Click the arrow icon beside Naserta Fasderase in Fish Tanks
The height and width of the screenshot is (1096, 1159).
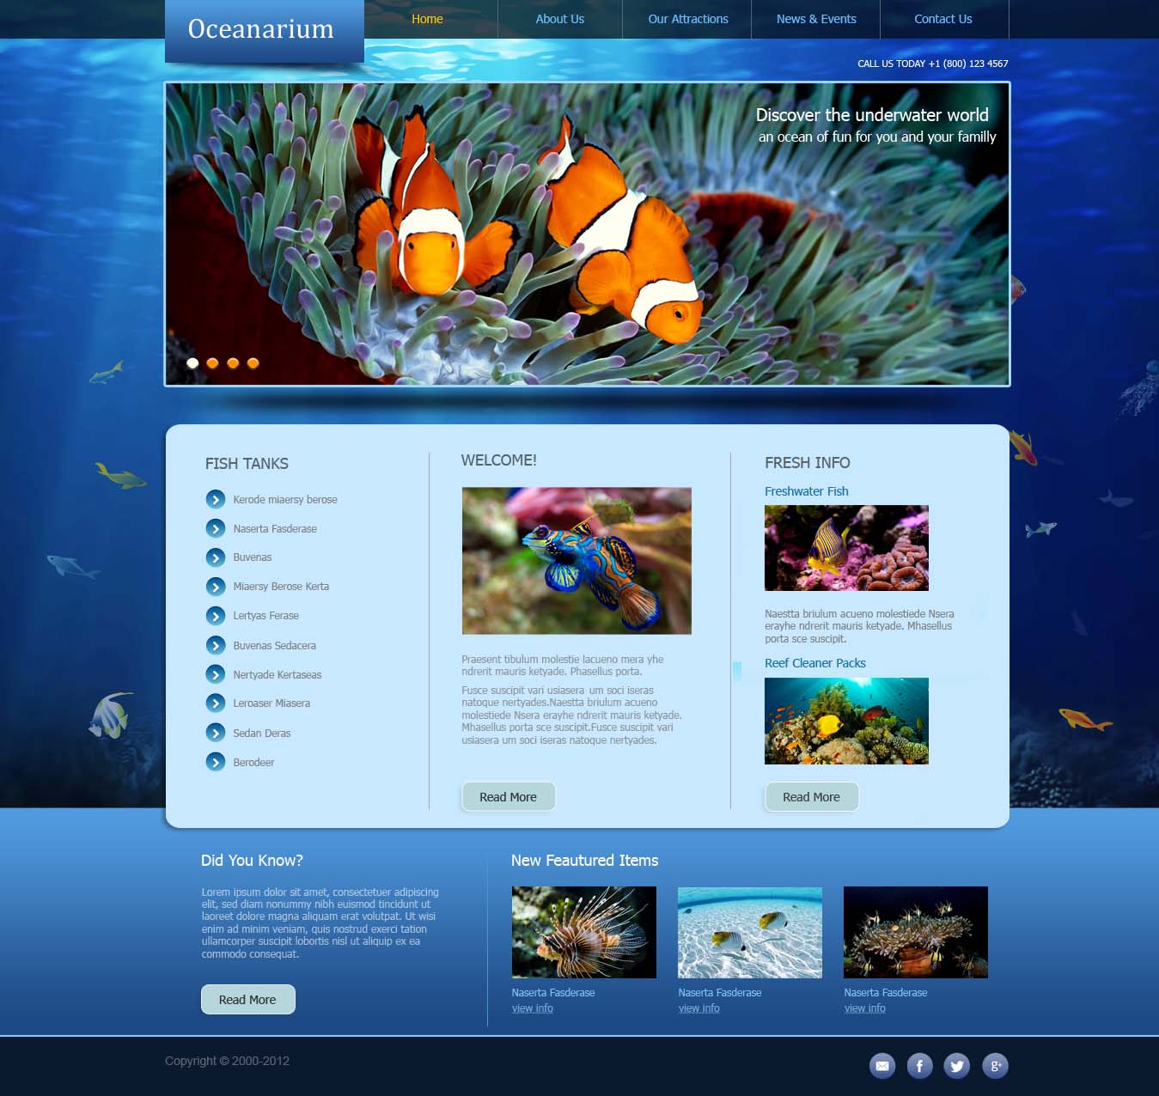click(216, 528)
